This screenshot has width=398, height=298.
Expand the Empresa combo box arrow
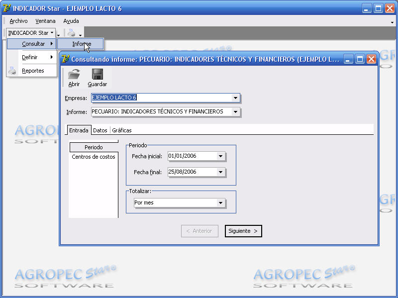coord(235,98)
